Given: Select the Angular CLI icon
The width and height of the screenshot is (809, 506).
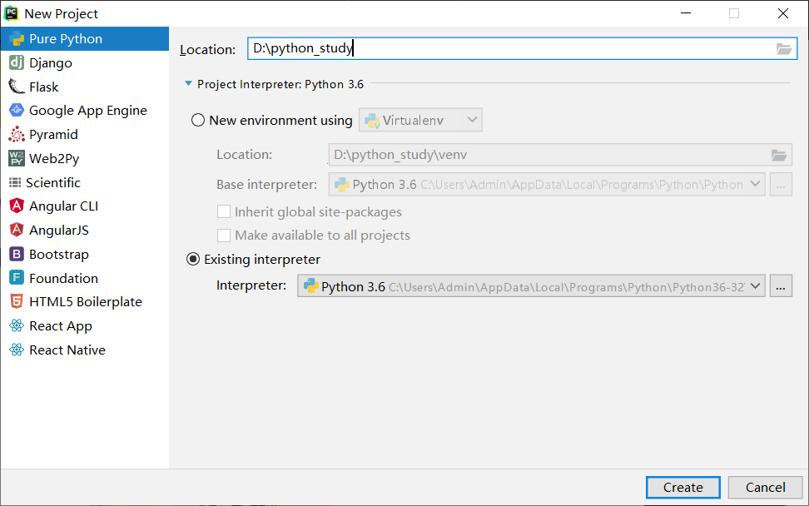Looking at the screenshot, I should tap(16, 206).
